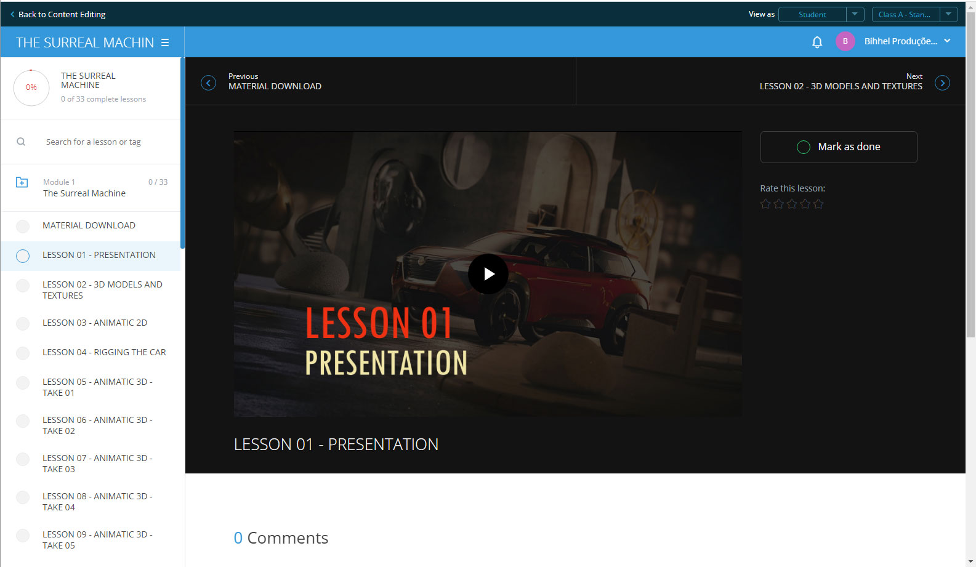
Task: Click the next lesson arrow icon
Action: pos(942,82)
